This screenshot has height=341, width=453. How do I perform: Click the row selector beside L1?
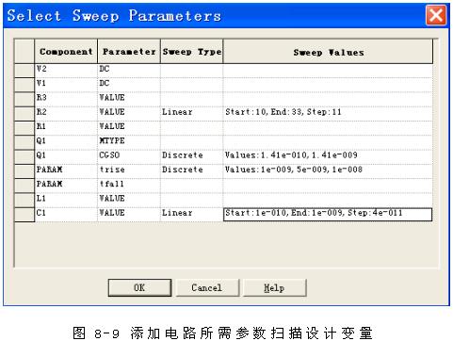click(24, 200)
